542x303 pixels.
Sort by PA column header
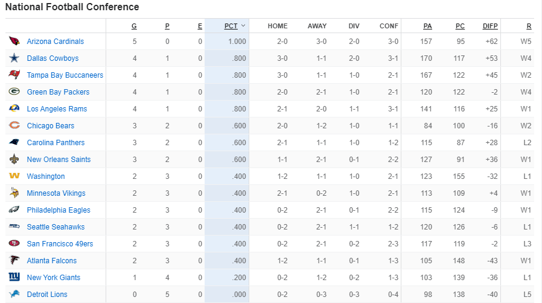[x=427, y=26]
